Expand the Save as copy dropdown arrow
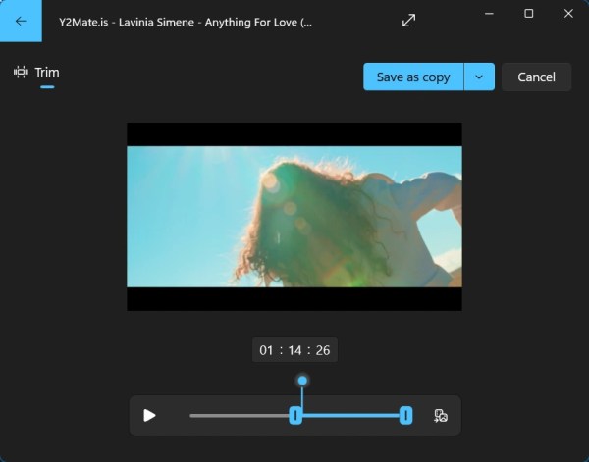Screen dimensions: 589x462 pyautogui.click(x=479, y=77)
